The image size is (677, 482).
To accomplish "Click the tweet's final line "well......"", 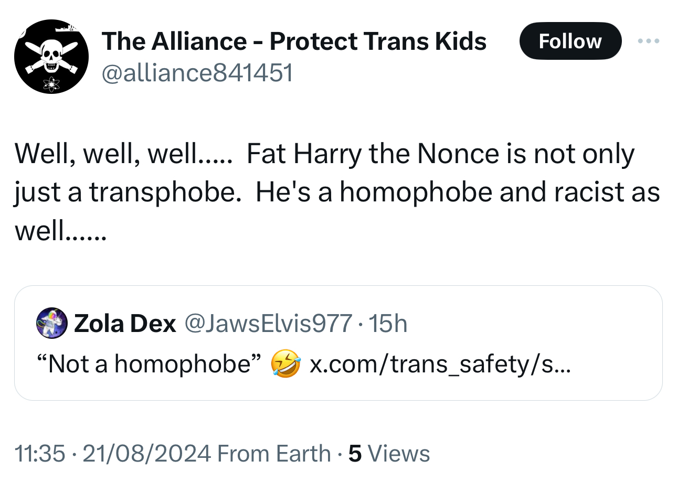I will tap(60, 230).
